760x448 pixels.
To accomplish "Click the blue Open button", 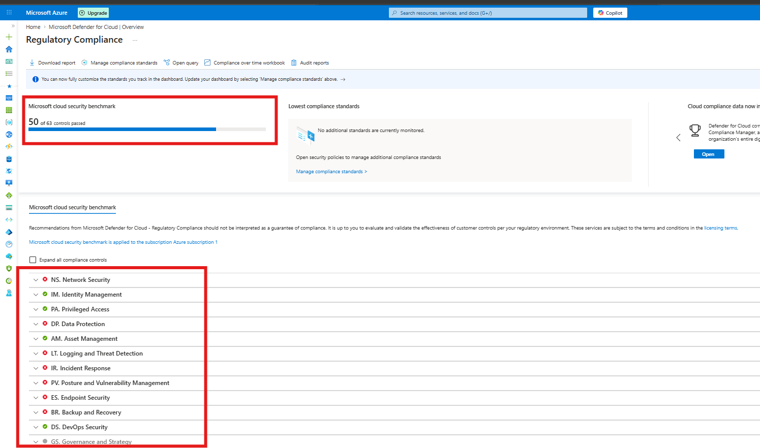I will tap(709, 154).
